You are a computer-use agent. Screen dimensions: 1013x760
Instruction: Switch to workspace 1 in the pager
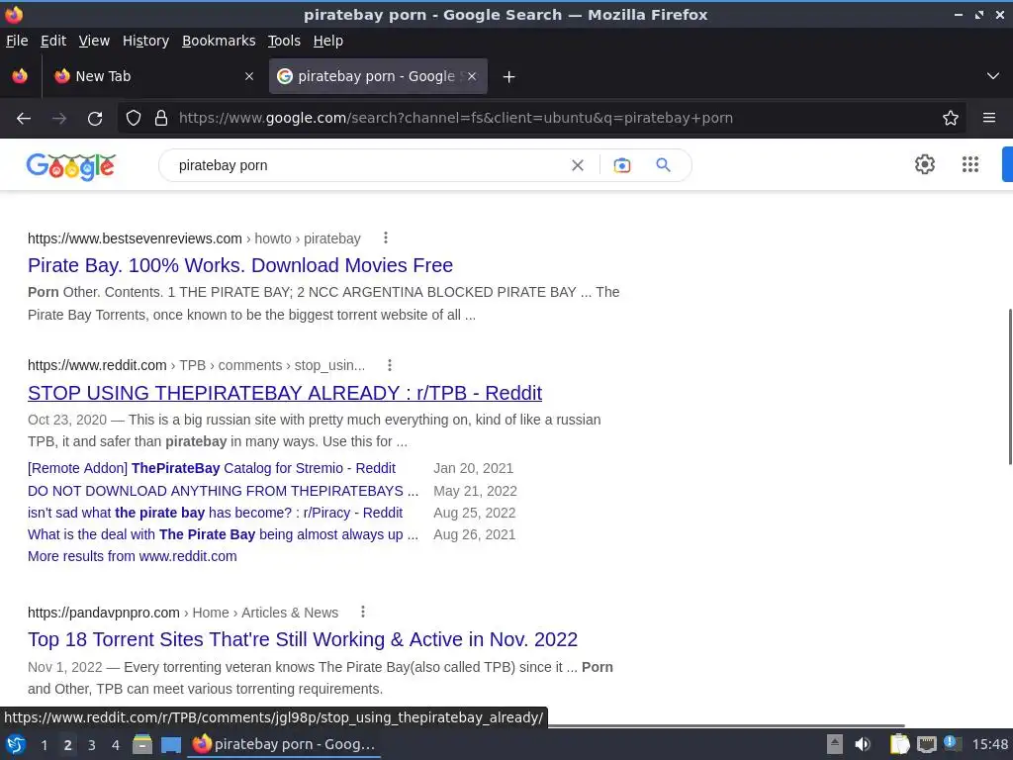point(44,745)
